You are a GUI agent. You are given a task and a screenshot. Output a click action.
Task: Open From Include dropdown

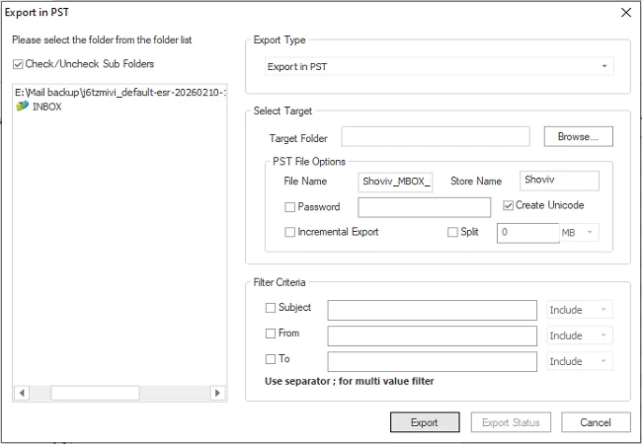[x=580, y=335]
